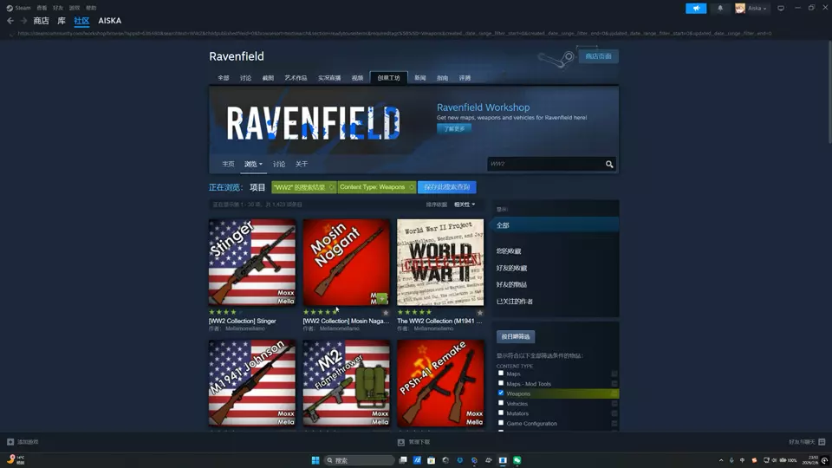Open the 社区 Community tab
This screenshot has width=832, height=468.
point(81,21)
